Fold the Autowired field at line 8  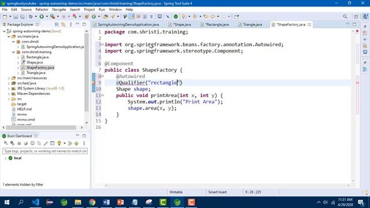click(103, 76)
